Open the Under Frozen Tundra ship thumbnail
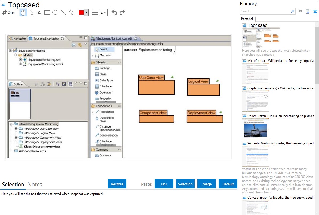319x215 pixels. pos(256,129)
